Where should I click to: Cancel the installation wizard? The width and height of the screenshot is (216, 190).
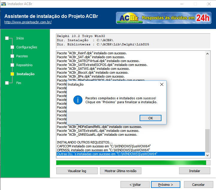[198, 185]
